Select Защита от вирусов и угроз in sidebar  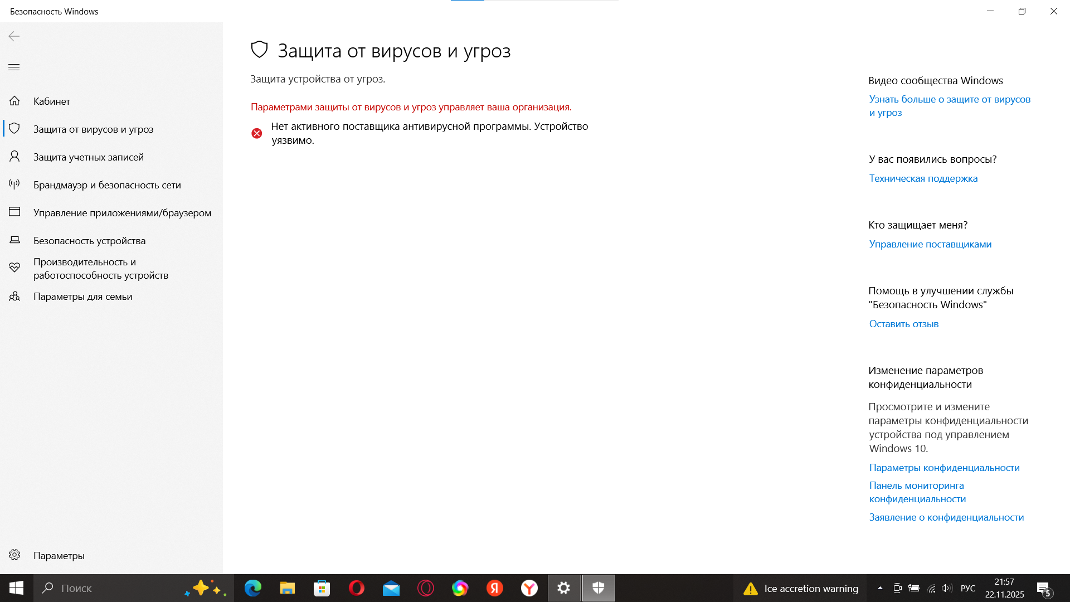click(x=111, y=129)
